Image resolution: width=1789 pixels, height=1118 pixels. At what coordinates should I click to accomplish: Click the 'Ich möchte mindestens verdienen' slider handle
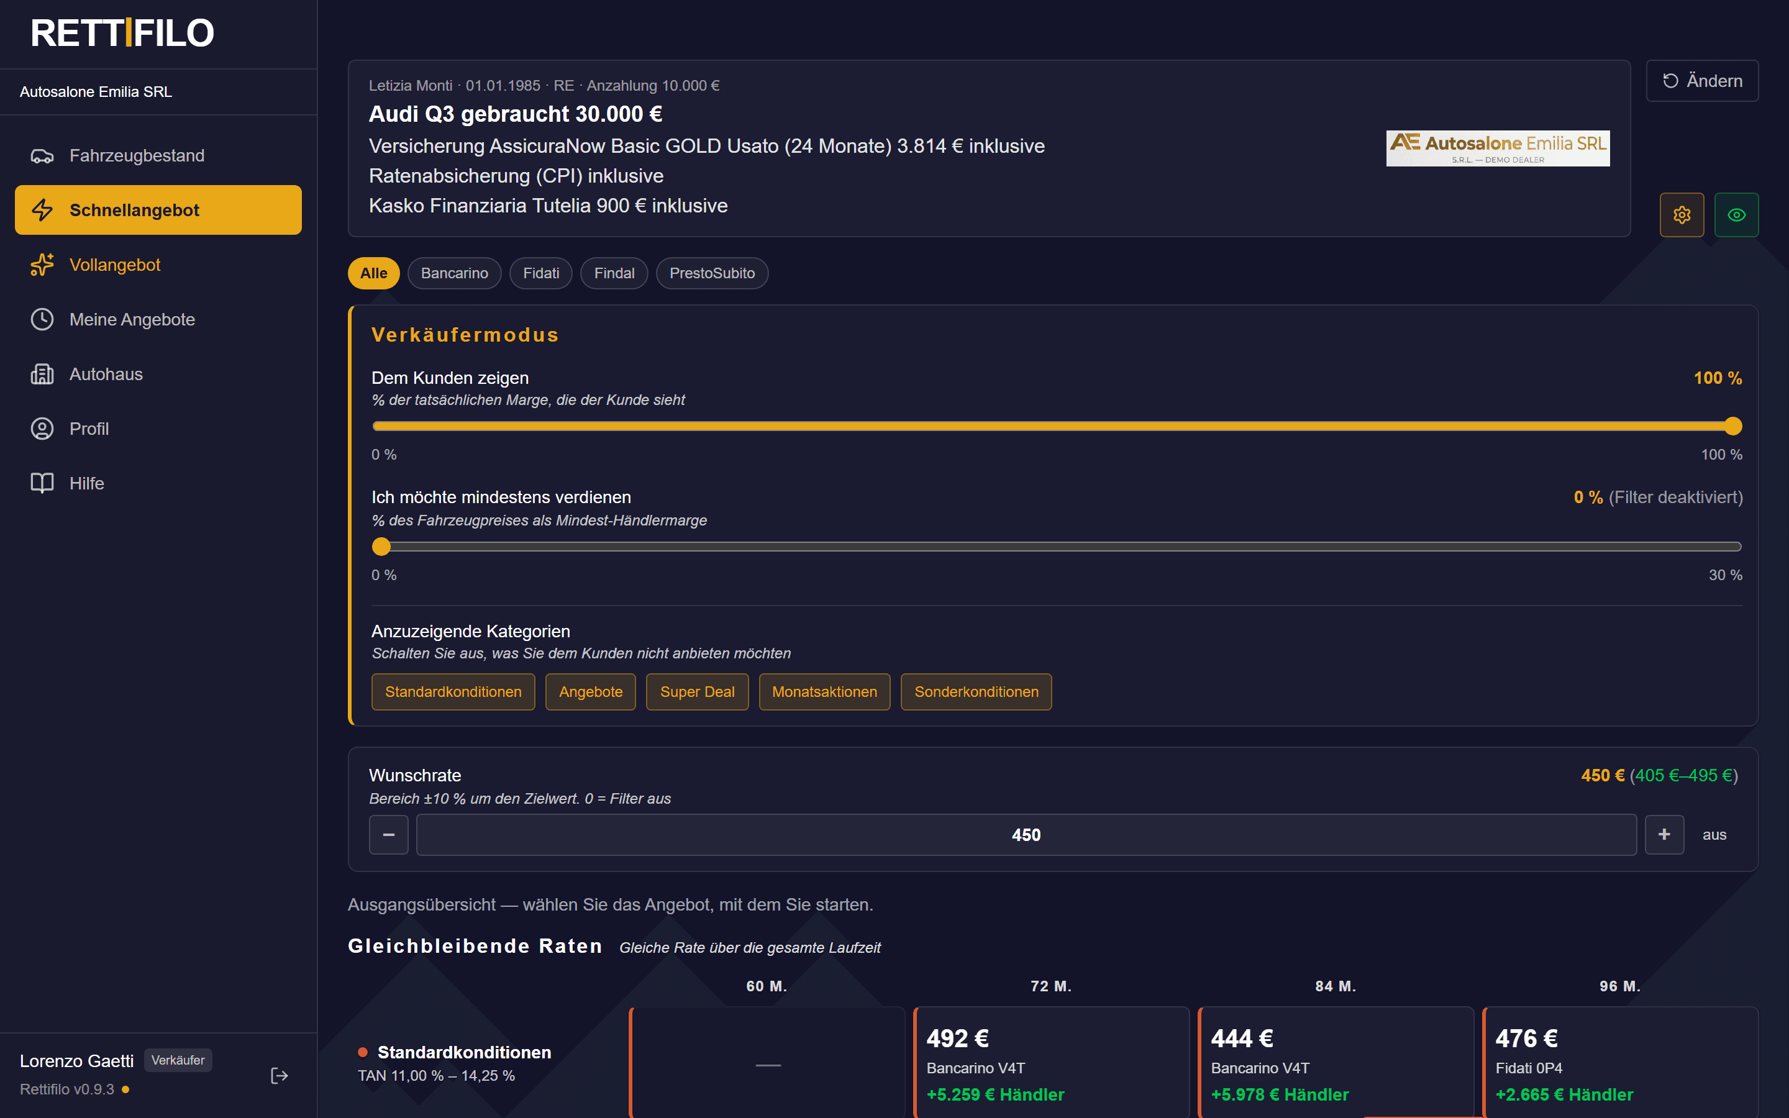tap(381, 547)
